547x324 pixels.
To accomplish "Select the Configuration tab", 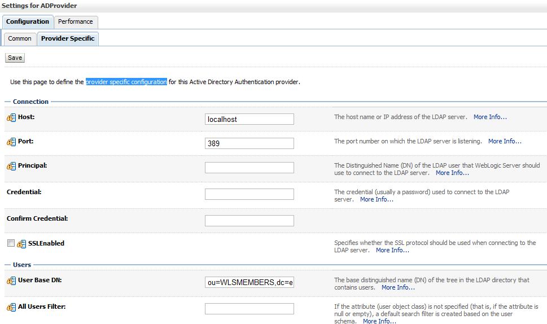I will pos(28,21).
